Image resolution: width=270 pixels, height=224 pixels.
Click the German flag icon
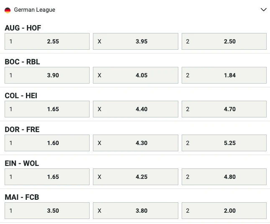coord(8,10)
